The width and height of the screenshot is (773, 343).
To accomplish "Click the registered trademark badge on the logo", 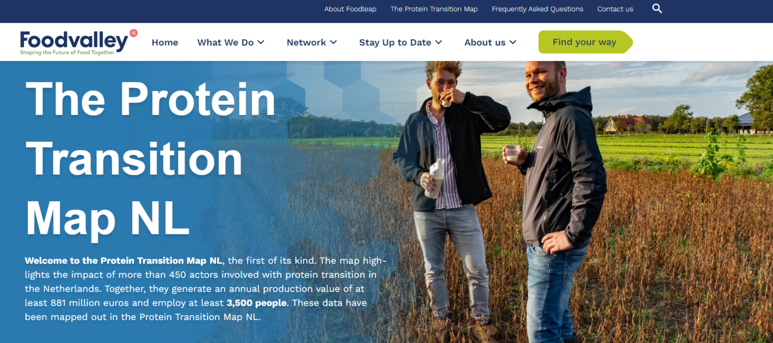I will [134, 33].
